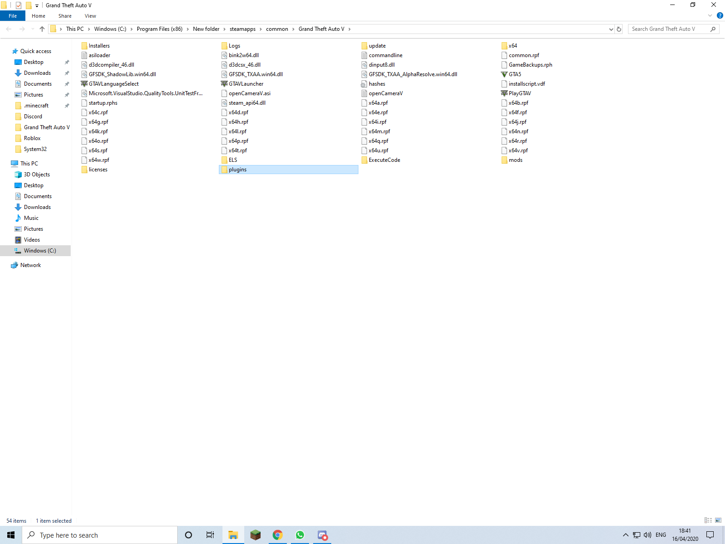The height and width of the screenshot is (544, 725).
Task: Navigate to common in address bar
Action: (x=277, y=29)
